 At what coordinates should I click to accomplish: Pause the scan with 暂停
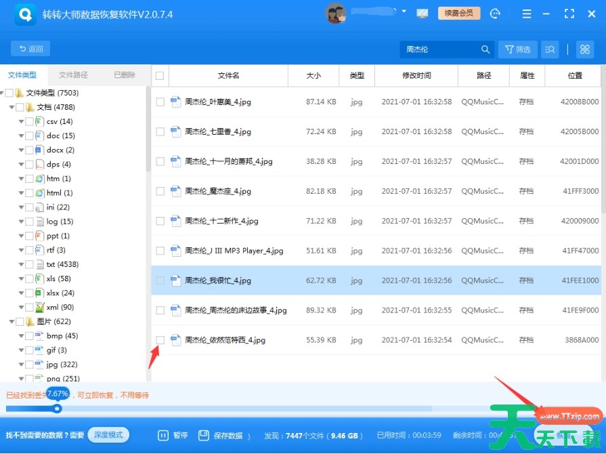173,435
